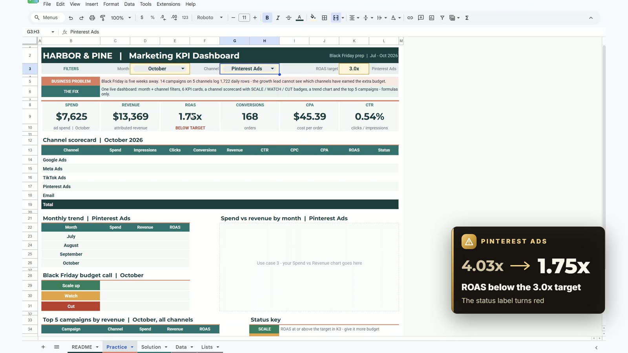This screenshot has height=353, width=628.
Task: Click the insert chart icon
Action: (x=431, y=18)
